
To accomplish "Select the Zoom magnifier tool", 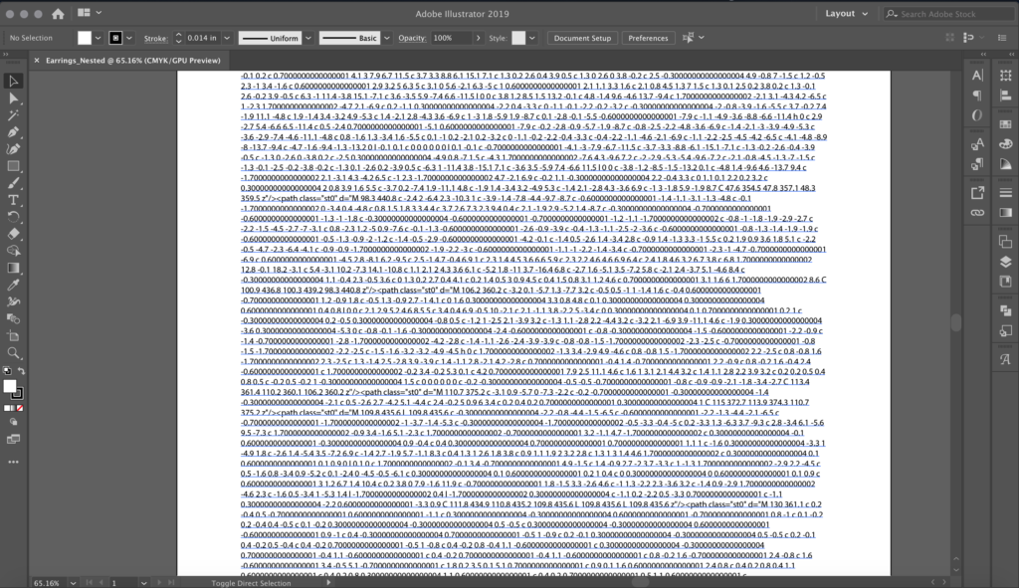I will pos(13,353).
